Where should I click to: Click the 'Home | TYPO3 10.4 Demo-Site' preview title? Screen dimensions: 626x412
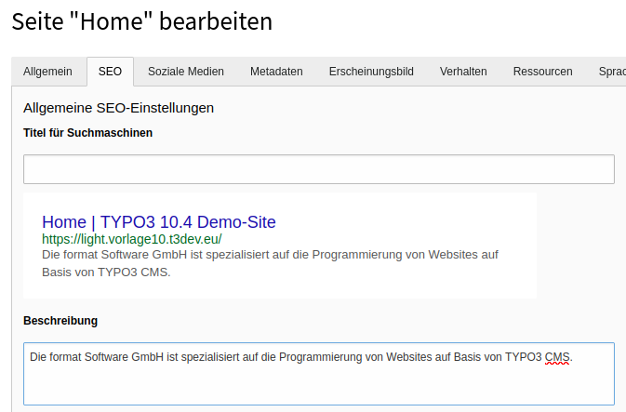pos(159,222)
